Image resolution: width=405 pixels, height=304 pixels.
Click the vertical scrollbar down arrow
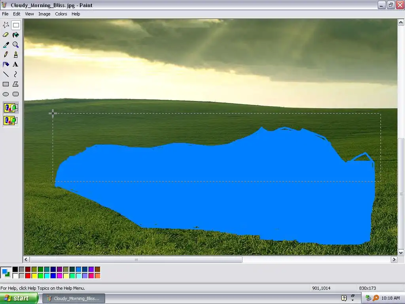click(x=401, y=253)
